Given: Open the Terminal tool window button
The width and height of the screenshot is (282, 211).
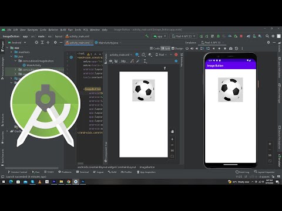Looking at the screenshot, I should click(x=82, y=172).
